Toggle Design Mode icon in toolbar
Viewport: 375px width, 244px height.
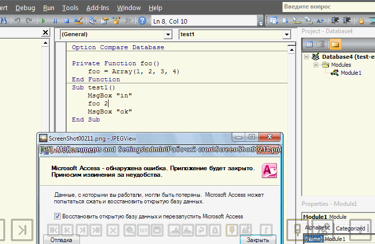[78, 21]
